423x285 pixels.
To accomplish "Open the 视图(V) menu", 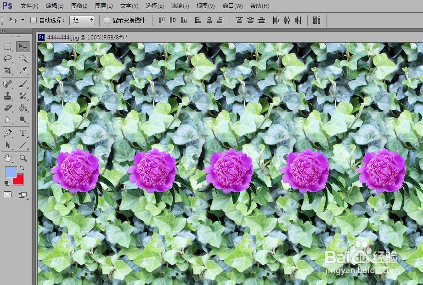I will coord(206,6).
